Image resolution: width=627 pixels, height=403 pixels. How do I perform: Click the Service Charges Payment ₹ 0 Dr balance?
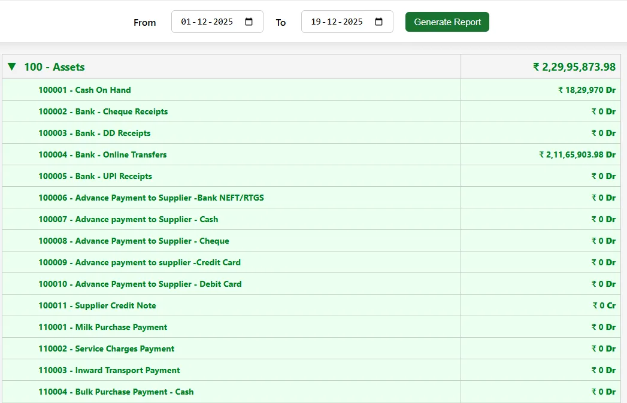pos(604,349)
